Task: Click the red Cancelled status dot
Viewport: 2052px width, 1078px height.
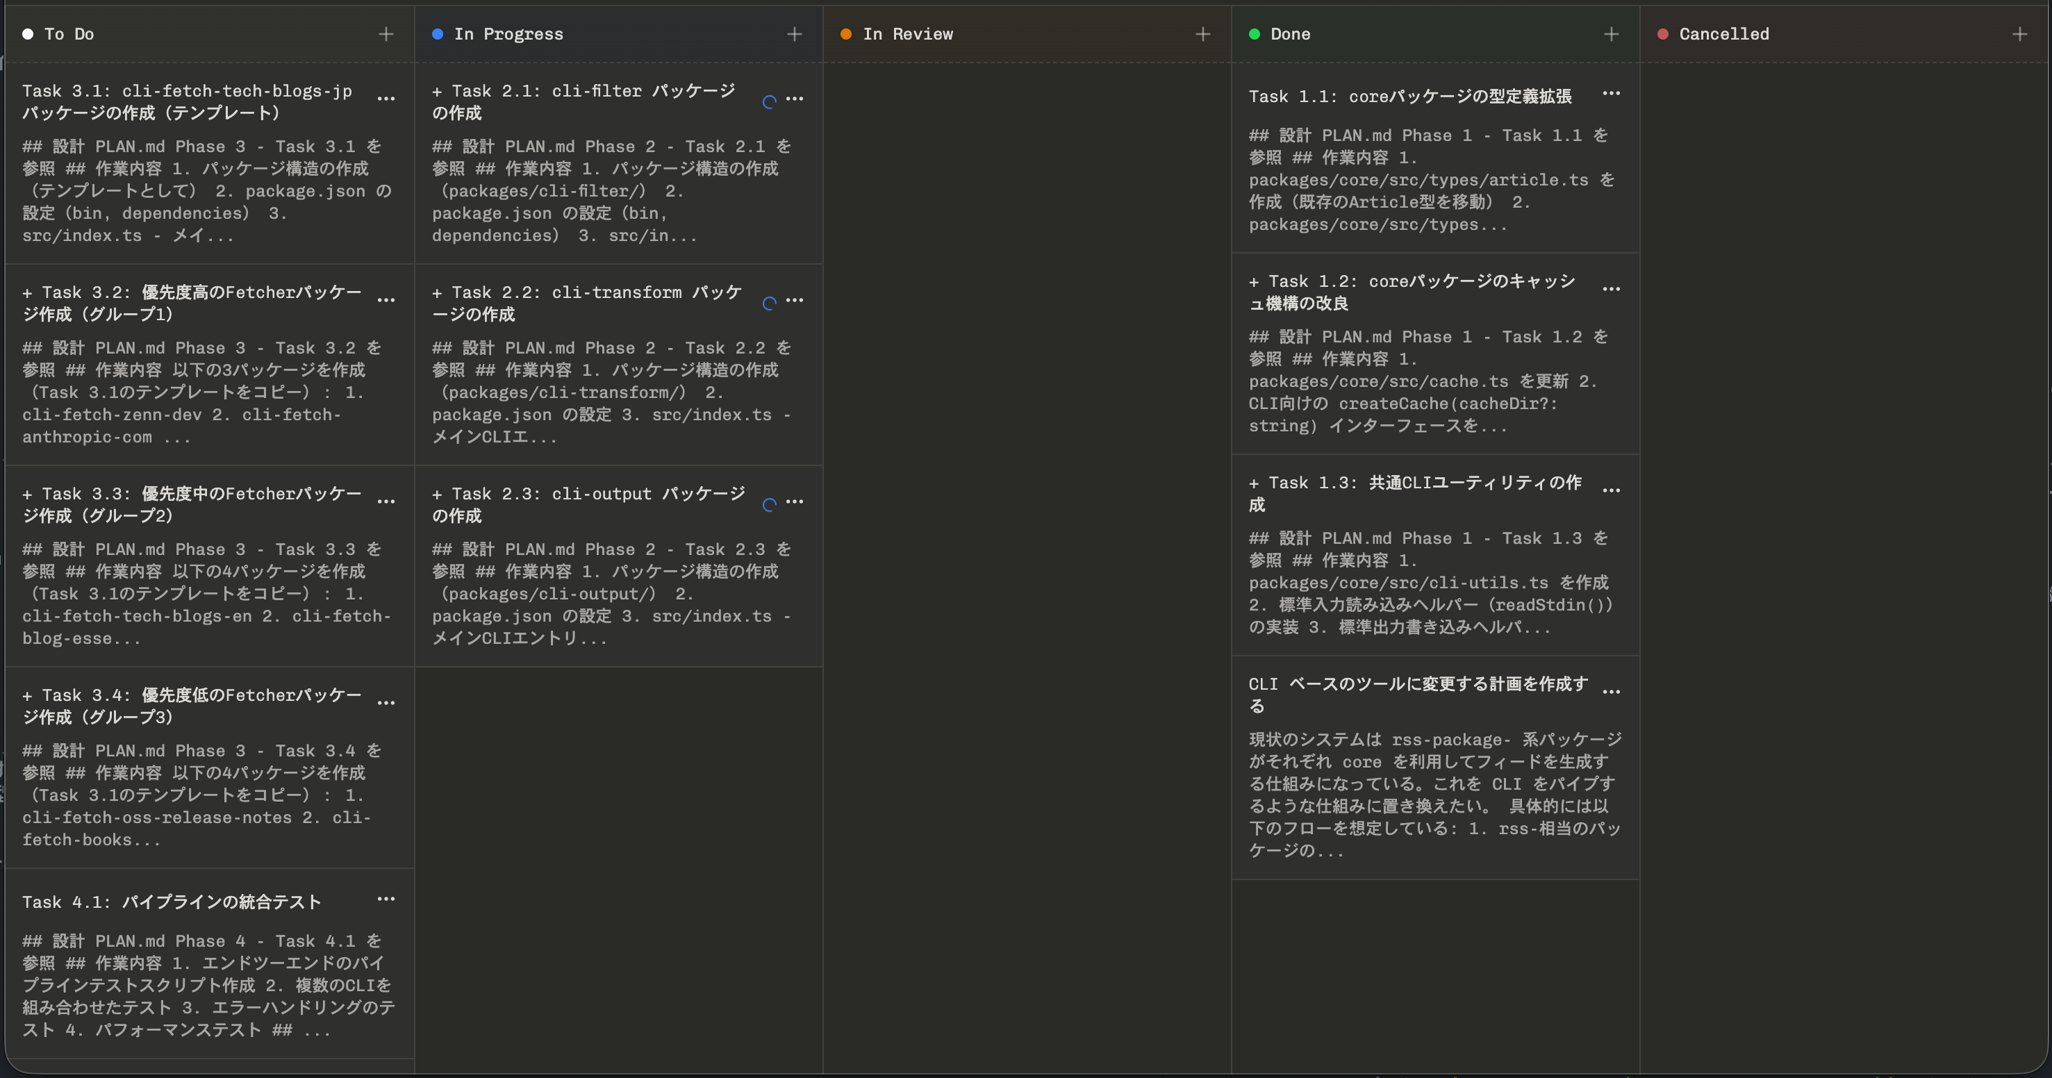Action: point(1663,33)
